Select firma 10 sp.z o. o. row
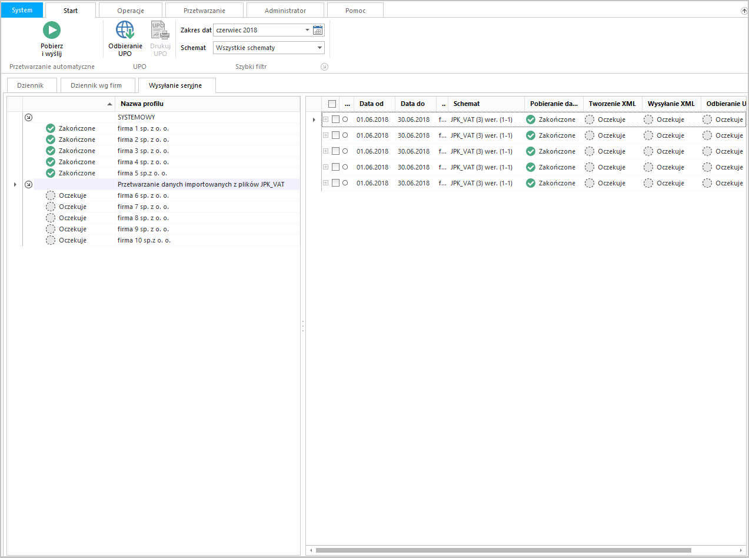Screen dimensions: 749x558 coord(144,240)
